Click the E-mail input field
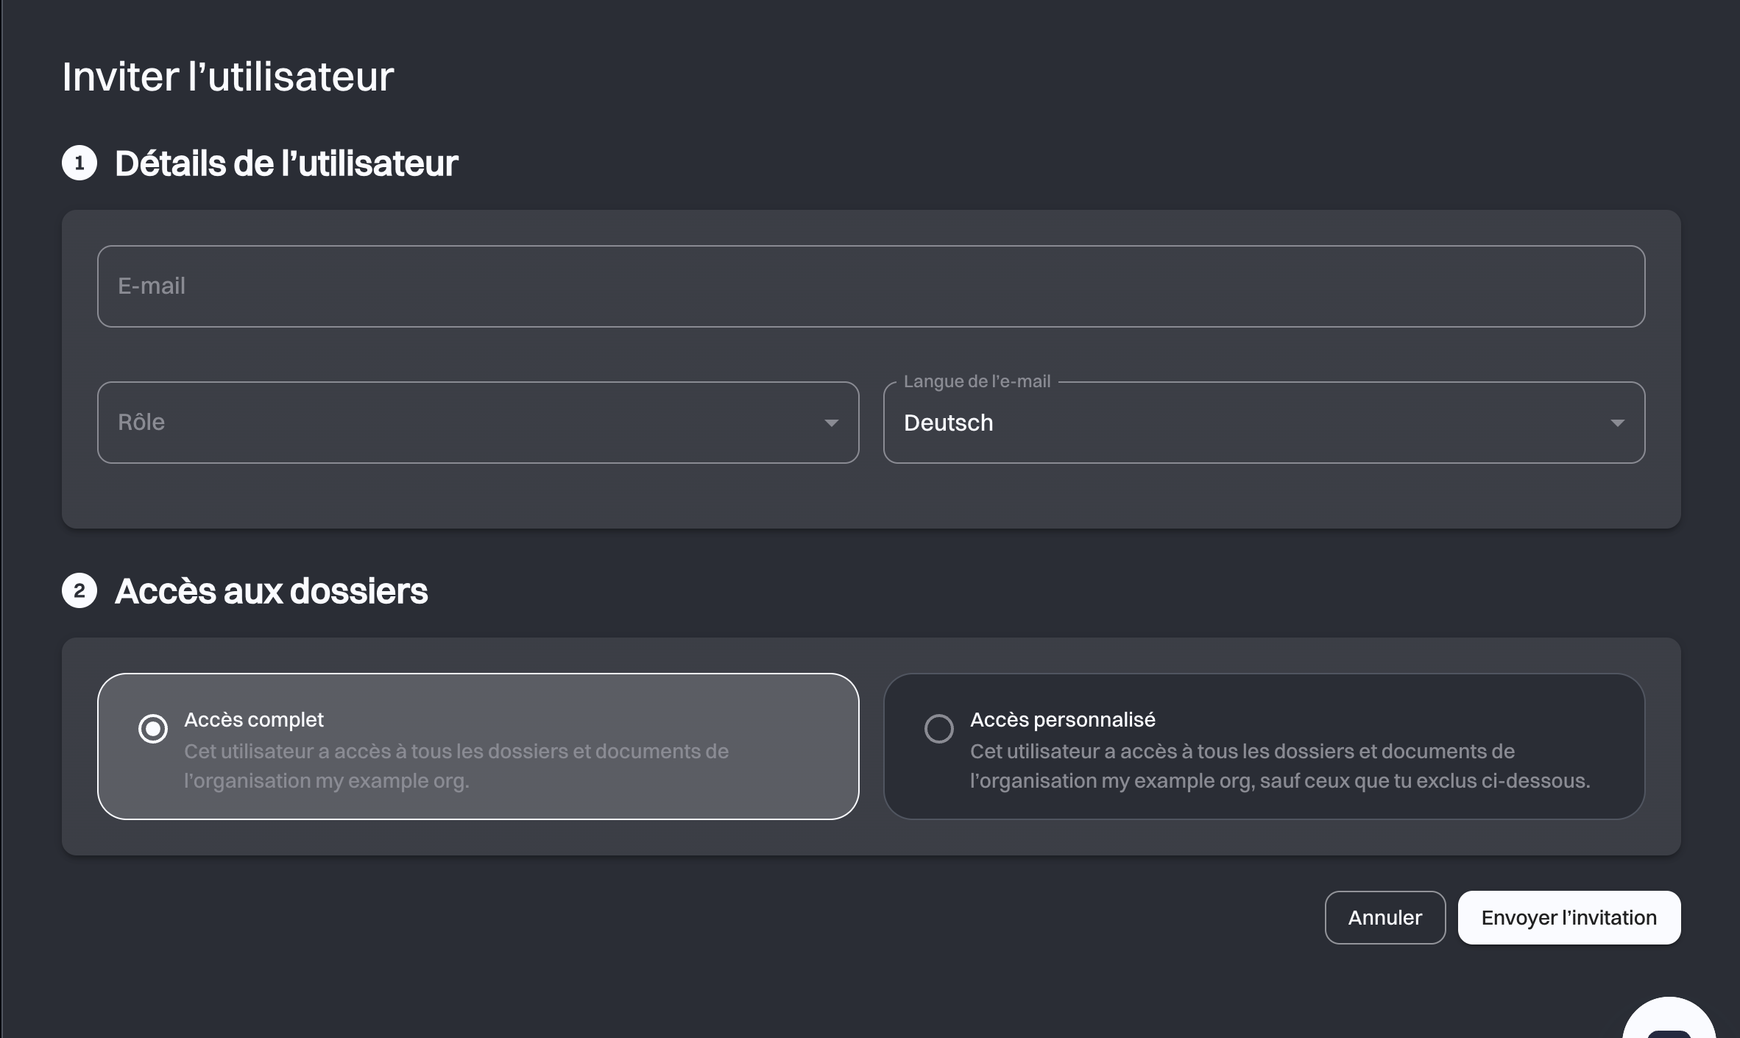1740x1038 pixels. click(x=871, y=286)
